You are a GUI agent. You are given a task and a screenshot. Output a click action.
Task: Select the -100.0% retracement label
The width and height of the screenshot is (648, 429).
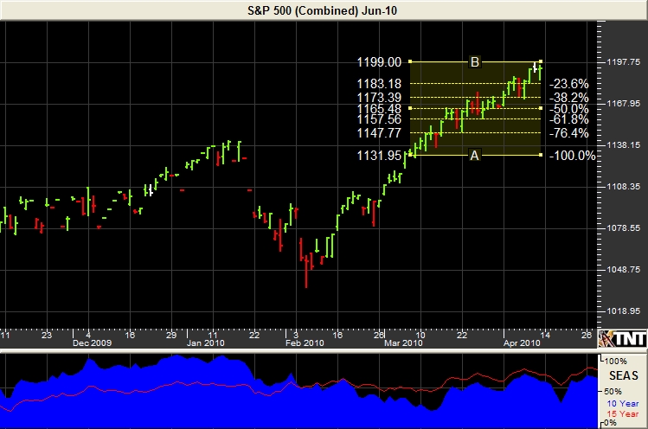click(x=573, y=156)
